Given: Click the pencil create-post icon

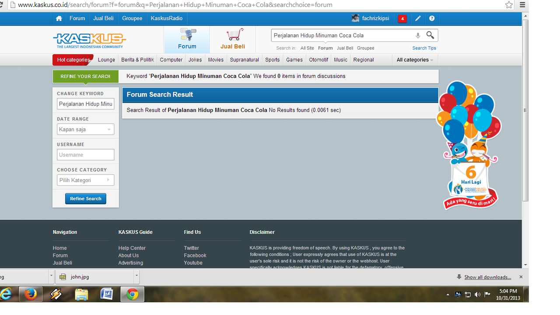Looking at the screenshot, I should pyautogui.click(x=418, y=18).
